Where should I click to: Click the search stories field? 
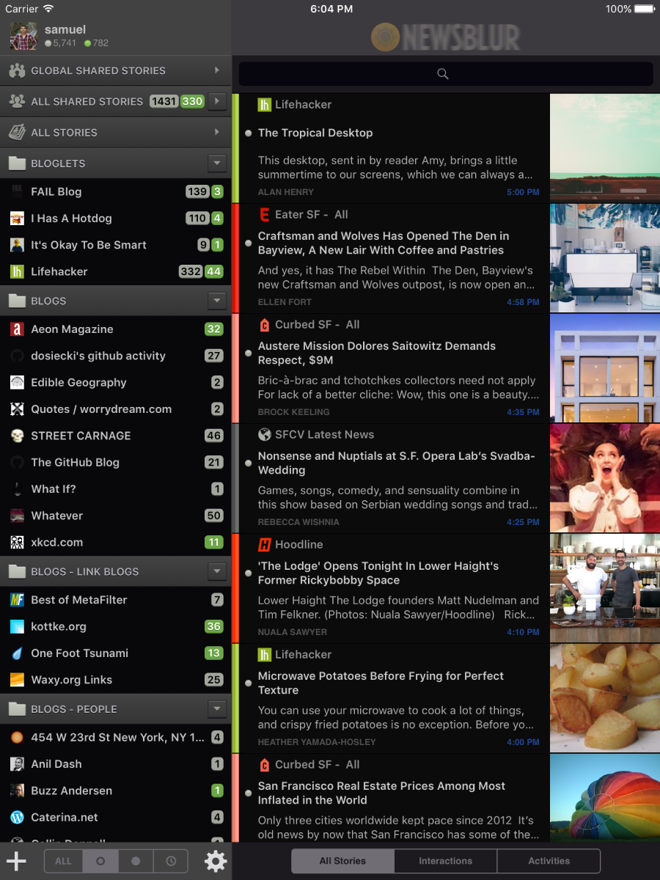(446, 73)
